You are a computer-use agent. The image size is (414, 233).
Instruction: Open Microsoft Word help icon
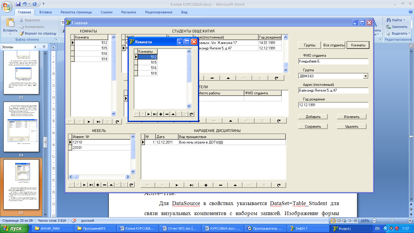pos(410,12)
